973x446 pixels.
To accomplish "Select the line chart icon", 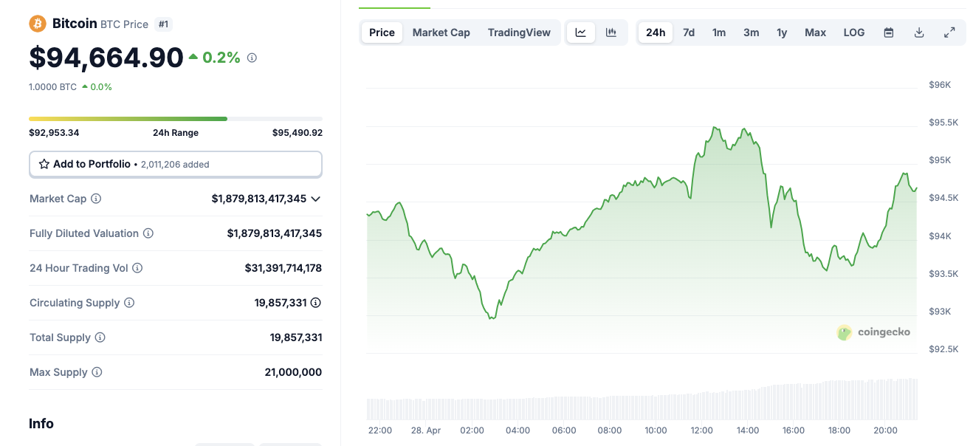I will tap(581, 32).
